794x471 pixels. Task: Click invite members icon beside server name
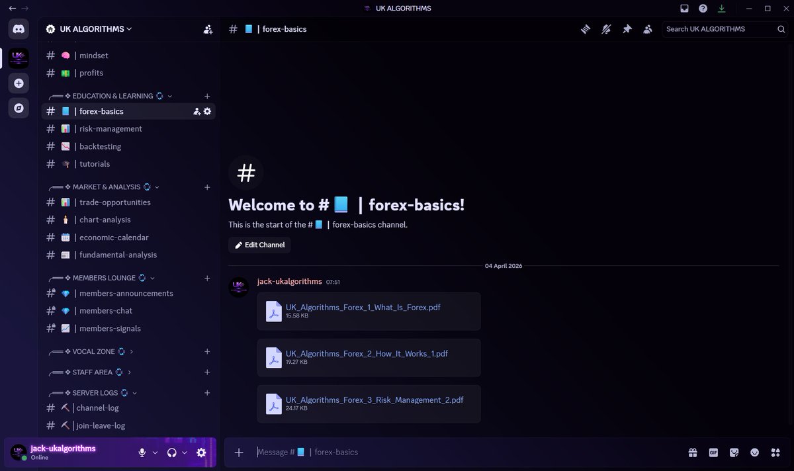(x=208, y=29)
